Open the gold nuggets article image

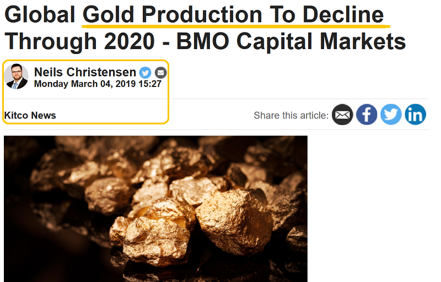click(155, 208)
